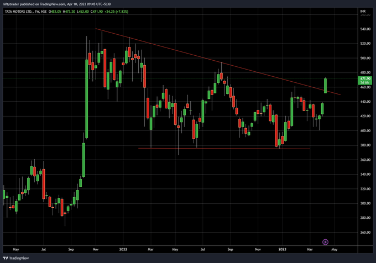Click the 2022 label on time axis
Viewport: 376px width, 263px height.
(123, 249)
